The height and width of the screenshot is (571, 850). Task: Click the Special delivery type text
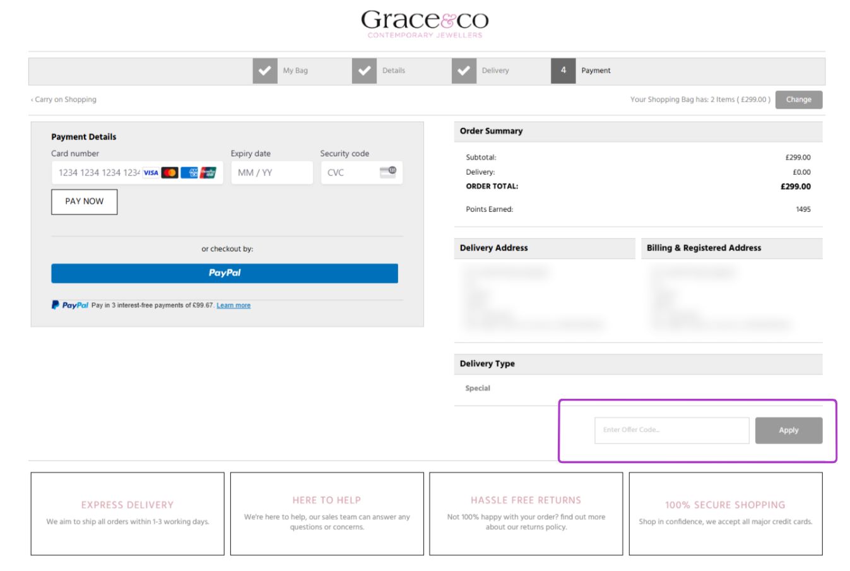[x=478, y=389]
